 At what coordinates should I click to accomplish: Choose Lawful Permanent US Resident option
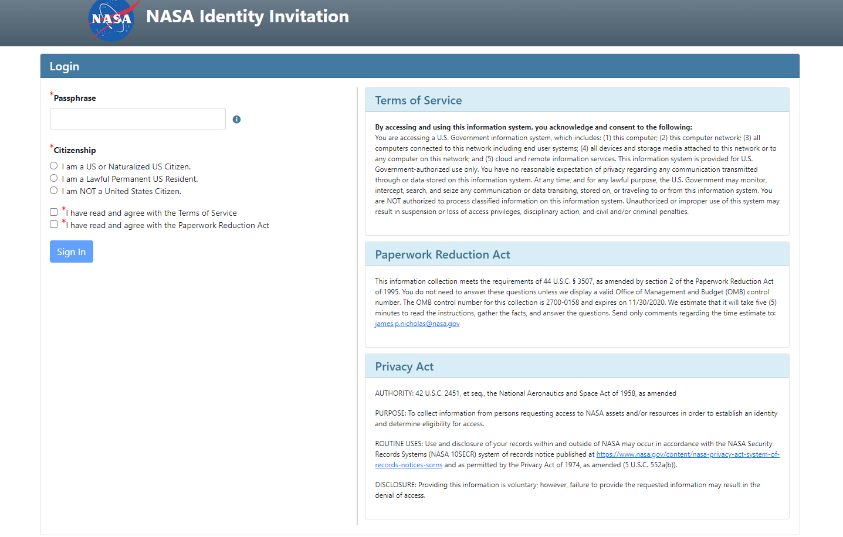(54, 178)
